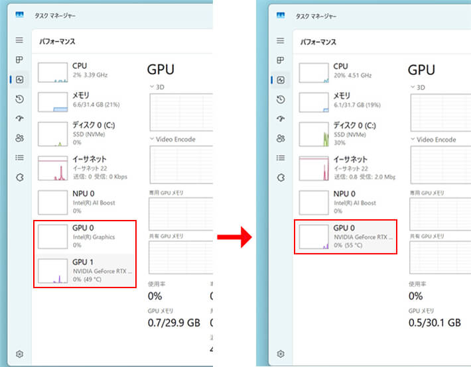The image size is (471, 367).
Task: Click Task Manager app icon in right window title bar
Action: tap(281, 15)
